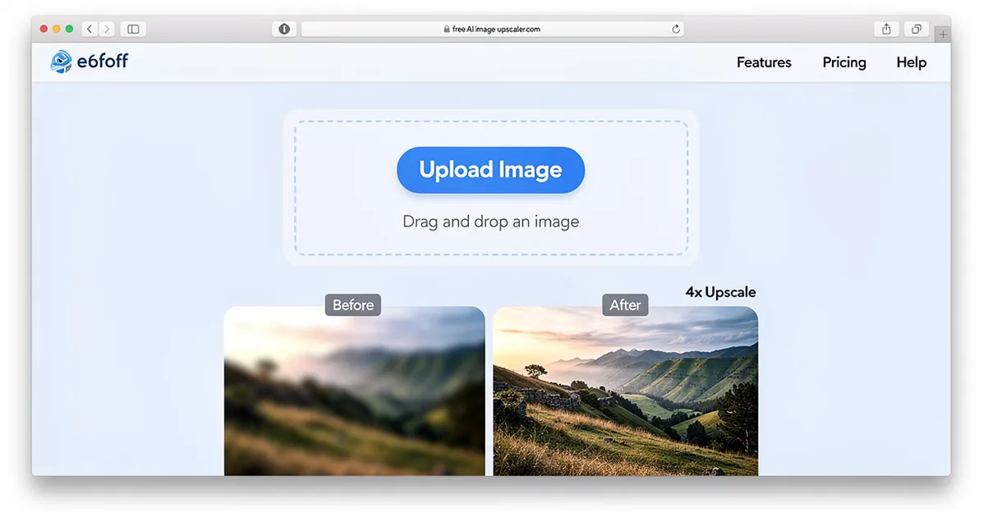Open the Features menu item
The image size is (983, 517).
(764, 62)
